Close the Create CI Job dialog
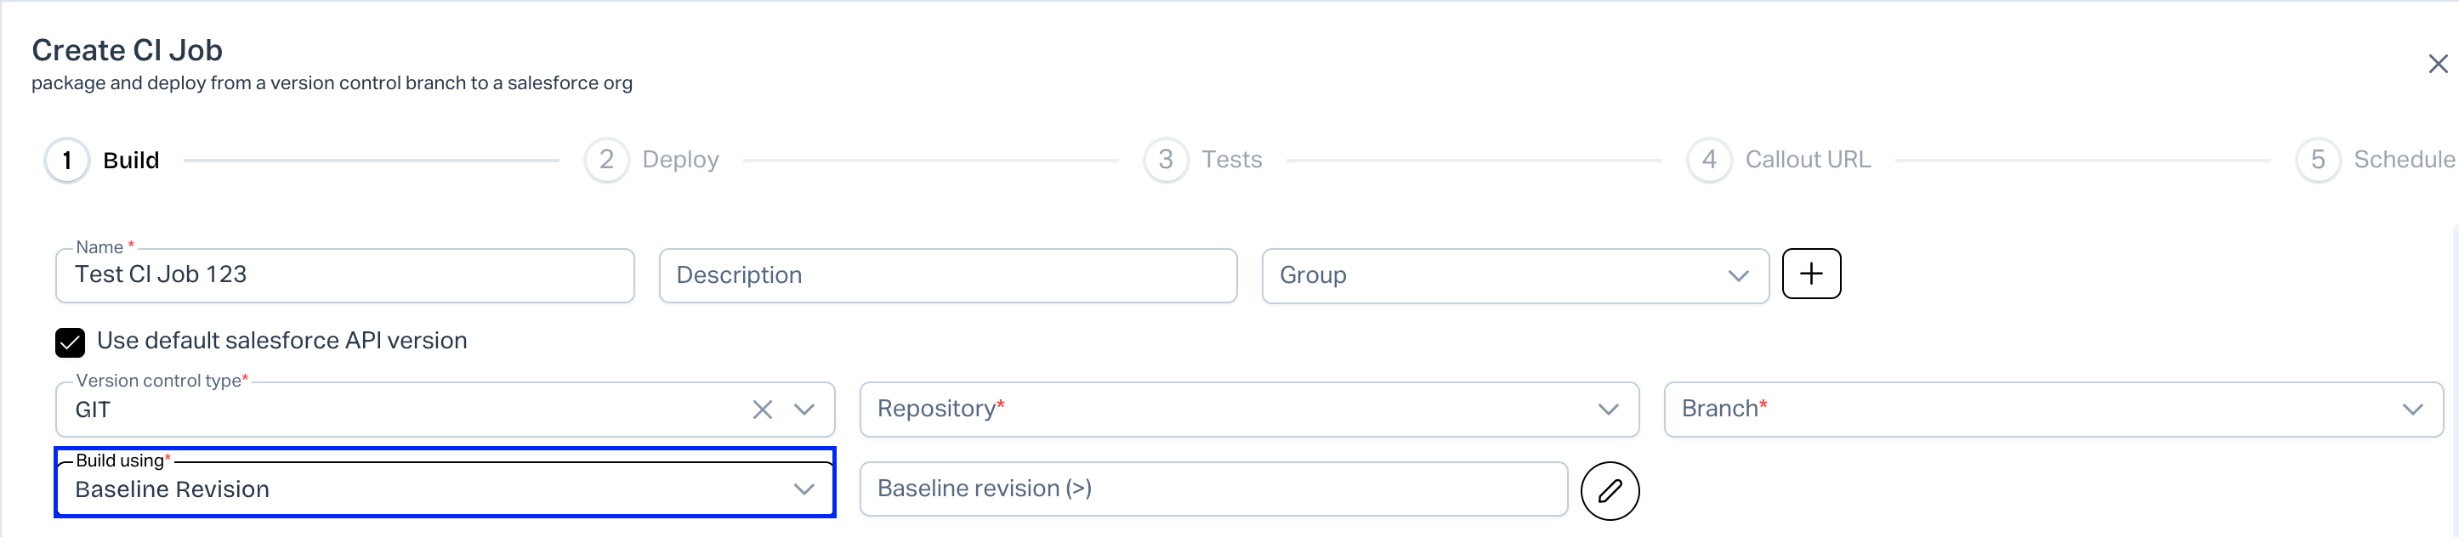Image resolution: width=2459 pixels, height=537 pixels. tap(2437, 64)
